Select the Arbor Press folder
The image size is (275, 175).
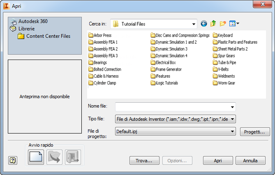(100, 35)
